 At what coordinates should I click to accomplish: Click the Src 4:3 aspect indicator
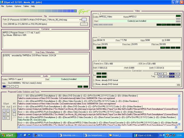[x=99, y=74]
